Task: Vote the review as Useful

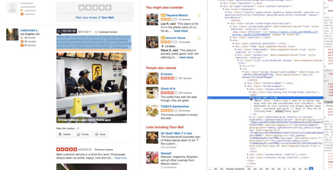Action: [65, 134]
